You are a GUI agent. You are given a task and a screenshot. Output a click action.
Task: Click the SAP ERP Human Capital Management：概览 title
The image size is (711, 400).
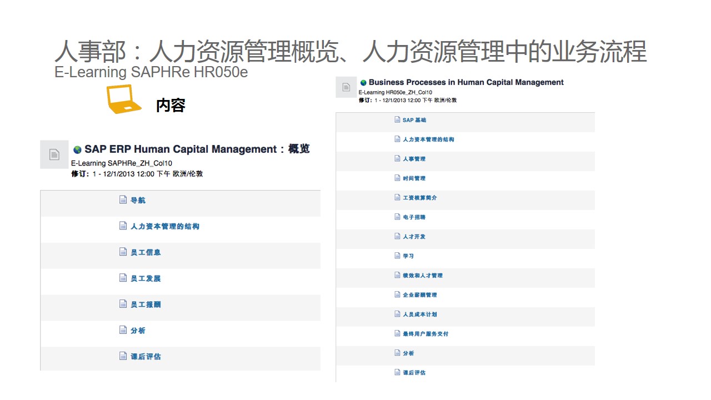point(197,149)
